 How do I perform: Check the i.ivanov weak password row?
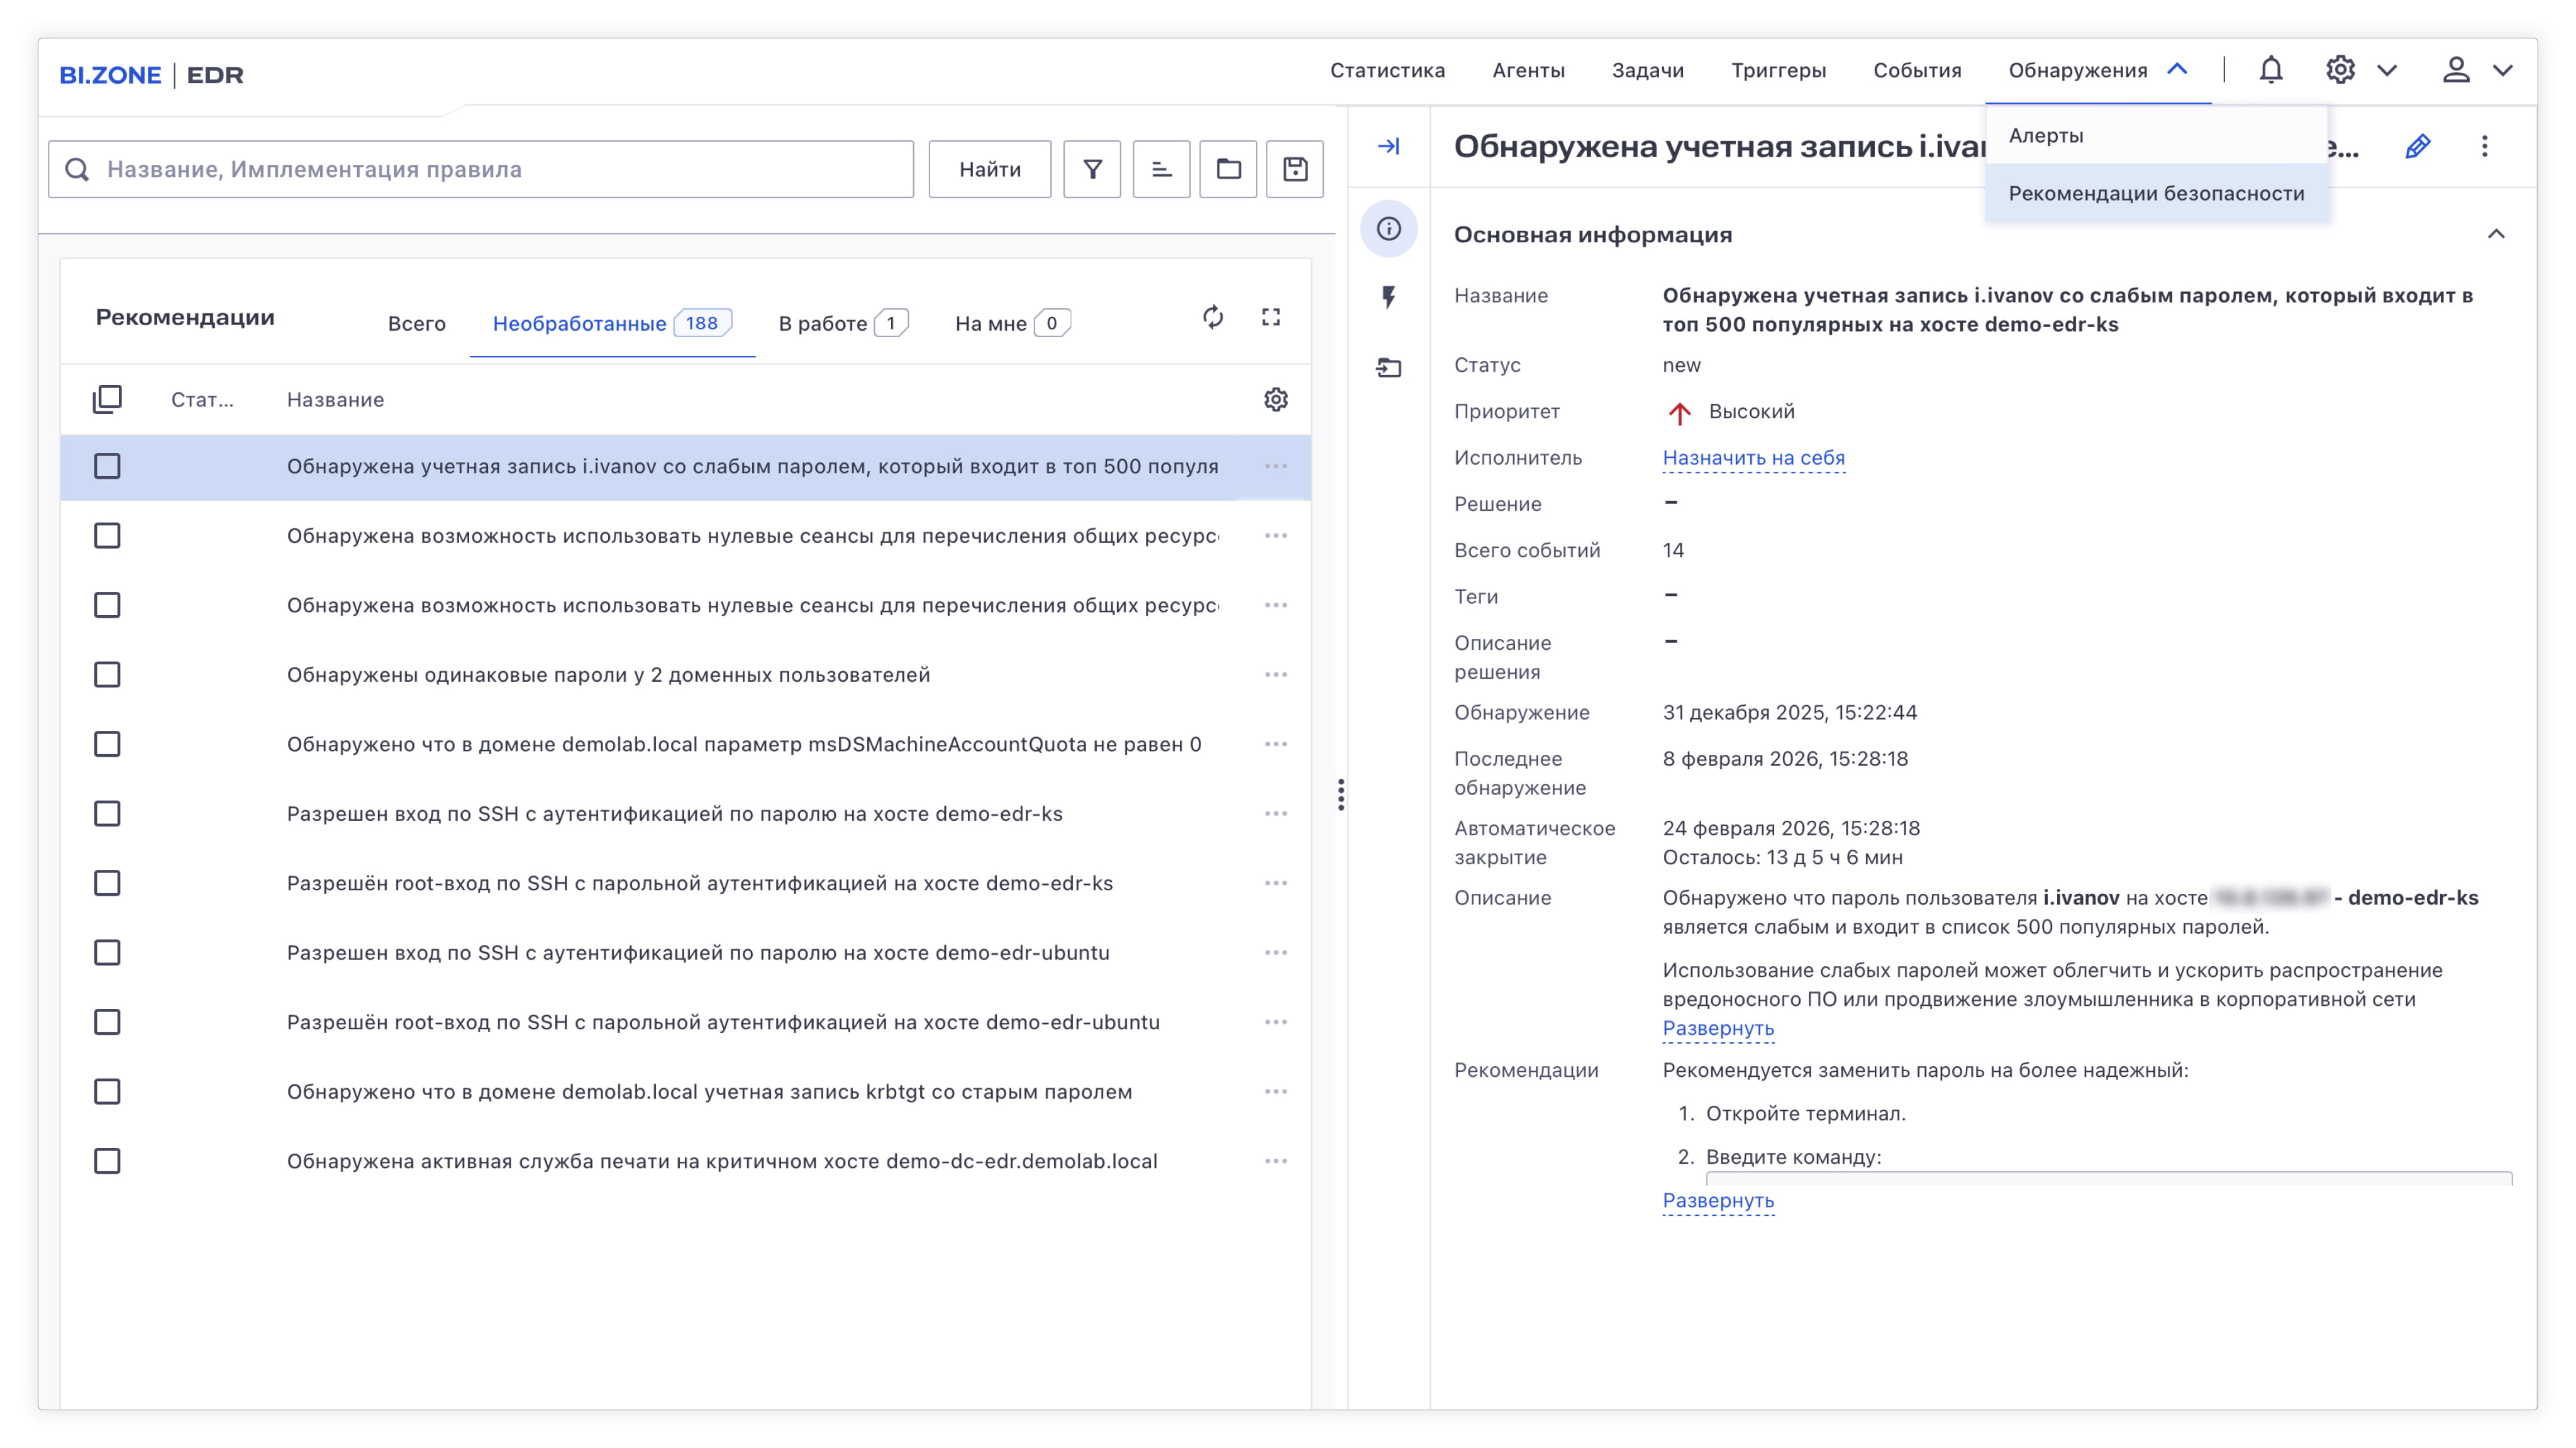[x=107, y=466]
